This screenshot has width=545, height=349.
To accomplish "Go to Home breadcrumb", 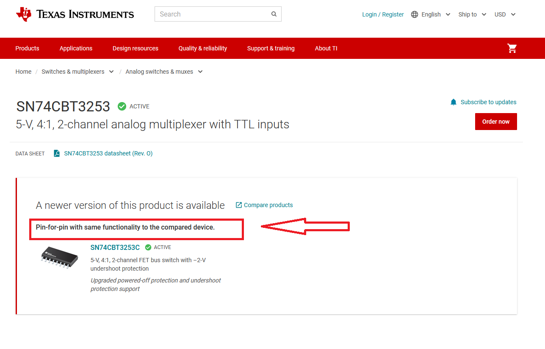I will pos(23,72).
